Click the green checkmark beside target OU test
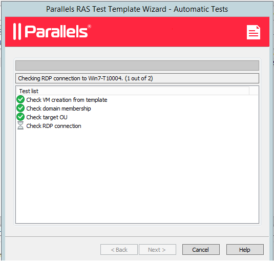 (x=20, y=117)
